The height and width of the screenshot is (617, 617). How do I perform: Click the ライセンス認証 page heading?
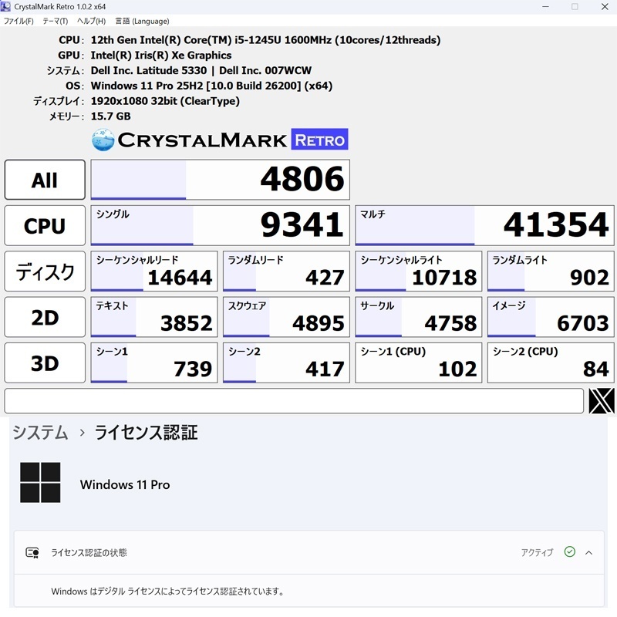tap(146, 433)
